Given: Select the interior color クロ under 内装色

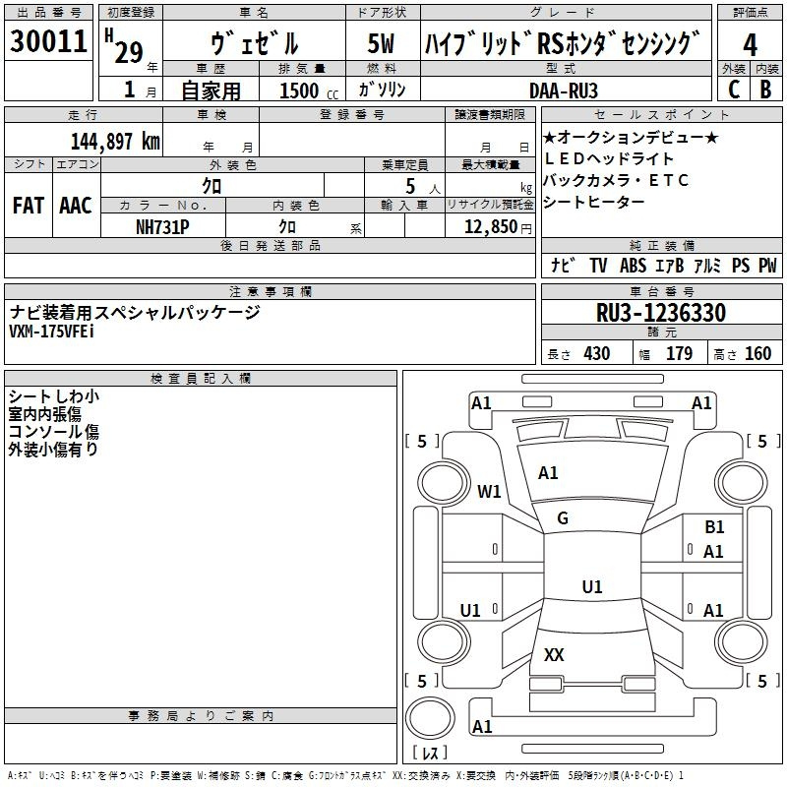Looking at the screenshot, I should [287, 227].
